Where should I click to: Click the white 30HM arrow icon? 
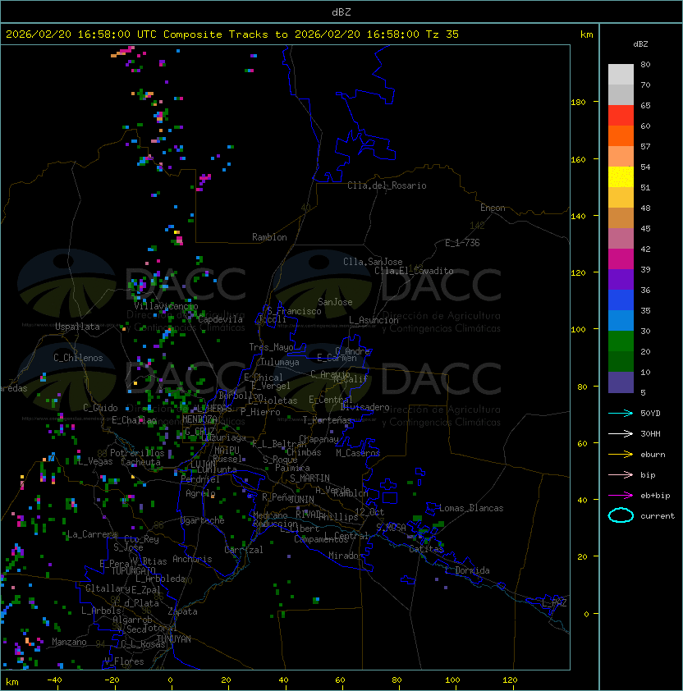click(621, 433)
